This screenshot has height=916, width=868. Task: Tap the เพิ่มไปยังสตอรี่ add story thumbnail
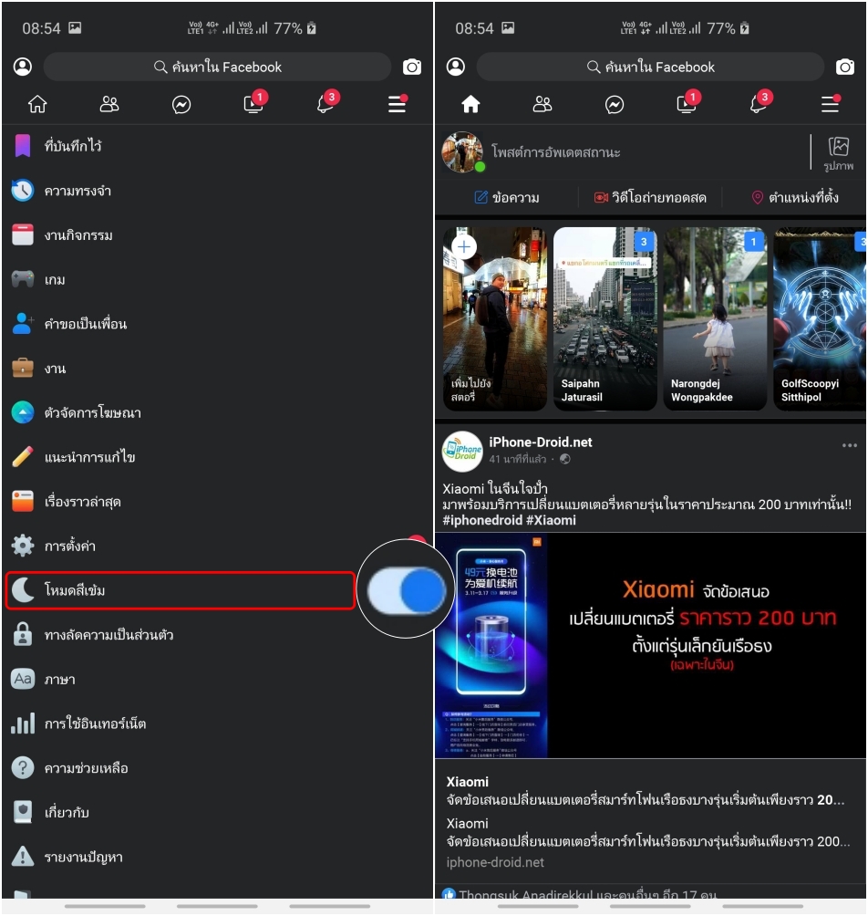pyautogui.click(x=494, y=319)
